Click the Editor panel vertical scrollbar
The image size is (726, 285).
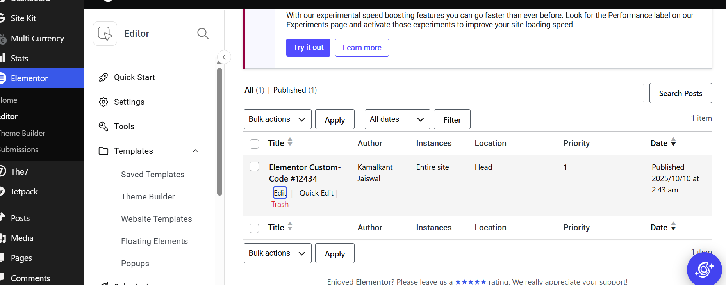point(220,132)
